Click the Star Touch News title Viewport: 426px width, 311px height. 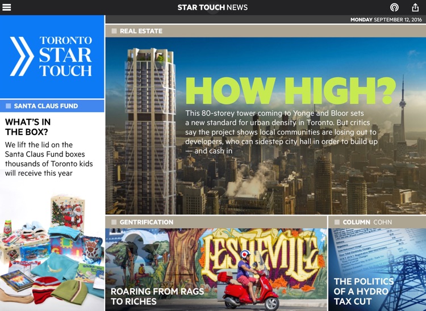[212, 7]
